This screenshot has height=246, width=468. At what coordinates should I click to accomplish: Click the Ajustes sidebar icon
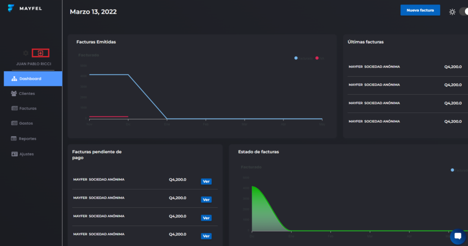click(14, 154)
